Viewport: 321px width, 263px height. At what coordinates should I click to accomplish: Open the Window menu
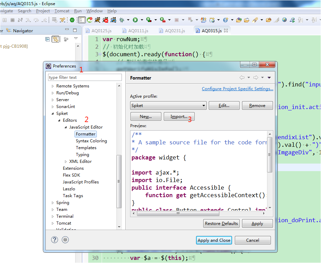click(94, 11)
